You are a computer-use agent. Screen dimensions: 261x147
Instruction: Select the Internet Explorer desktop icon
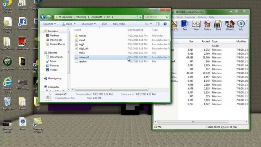click(x=7, y=85)
